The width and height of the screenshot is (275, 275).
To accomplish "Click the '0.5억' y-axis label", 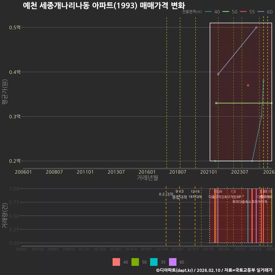I will point(15,27).
